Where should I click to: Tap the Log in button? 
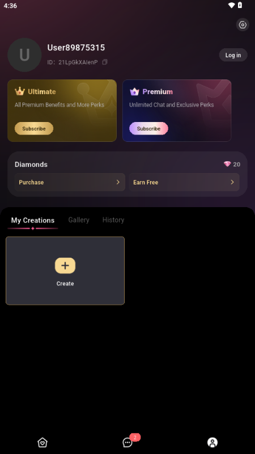[x=233, y=55]
